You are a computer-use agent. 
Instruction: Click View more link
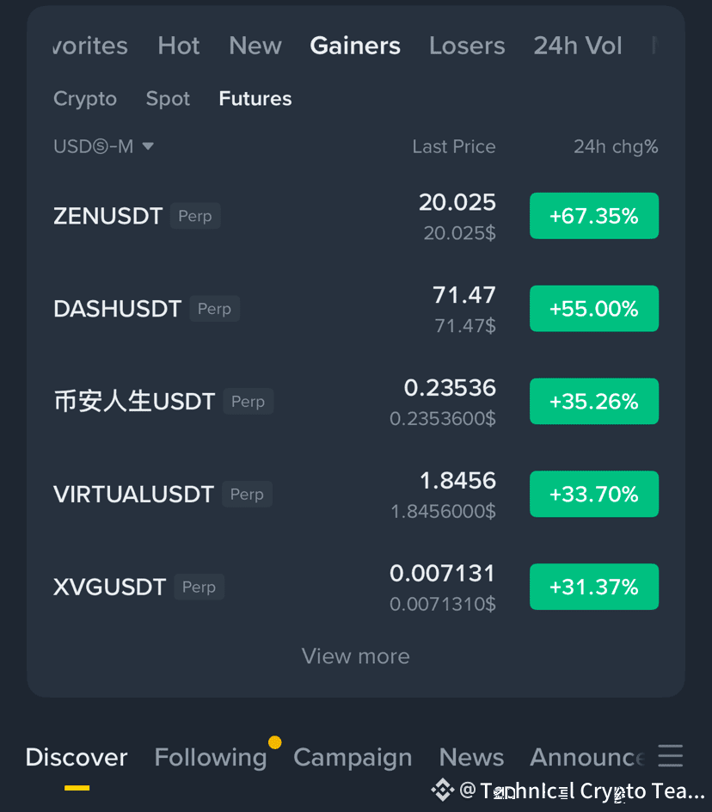point(356,656)
